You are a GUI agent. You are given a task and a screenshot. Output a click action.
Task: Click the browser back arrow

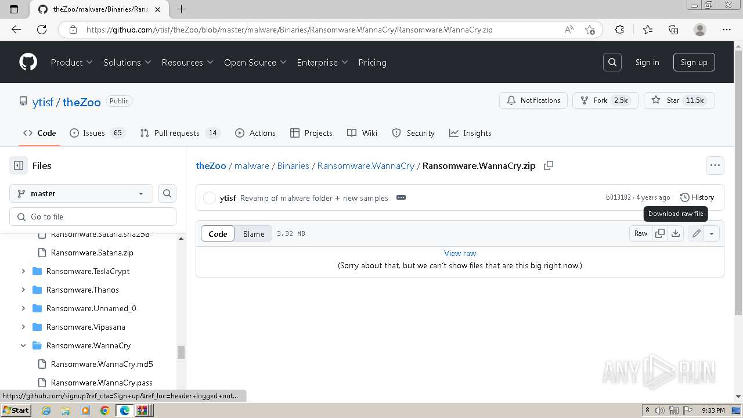point(16,30)
